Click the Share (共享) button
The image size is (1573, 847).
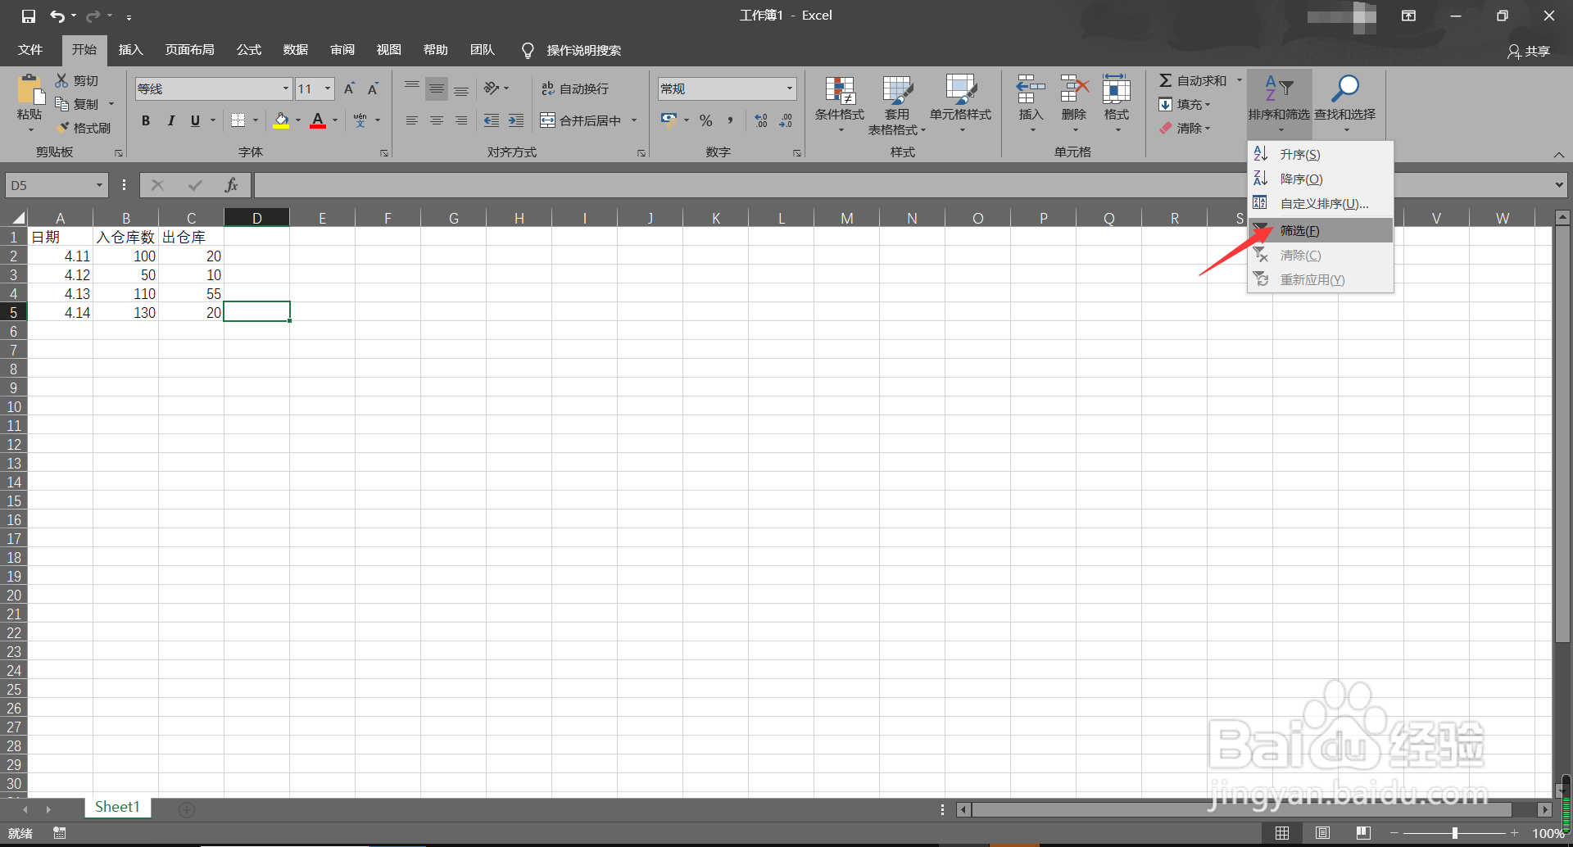tap(1529, 51)
